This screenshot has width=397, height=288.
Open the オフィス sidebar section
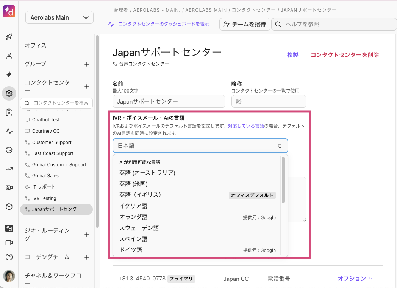(x=36, y=45)
